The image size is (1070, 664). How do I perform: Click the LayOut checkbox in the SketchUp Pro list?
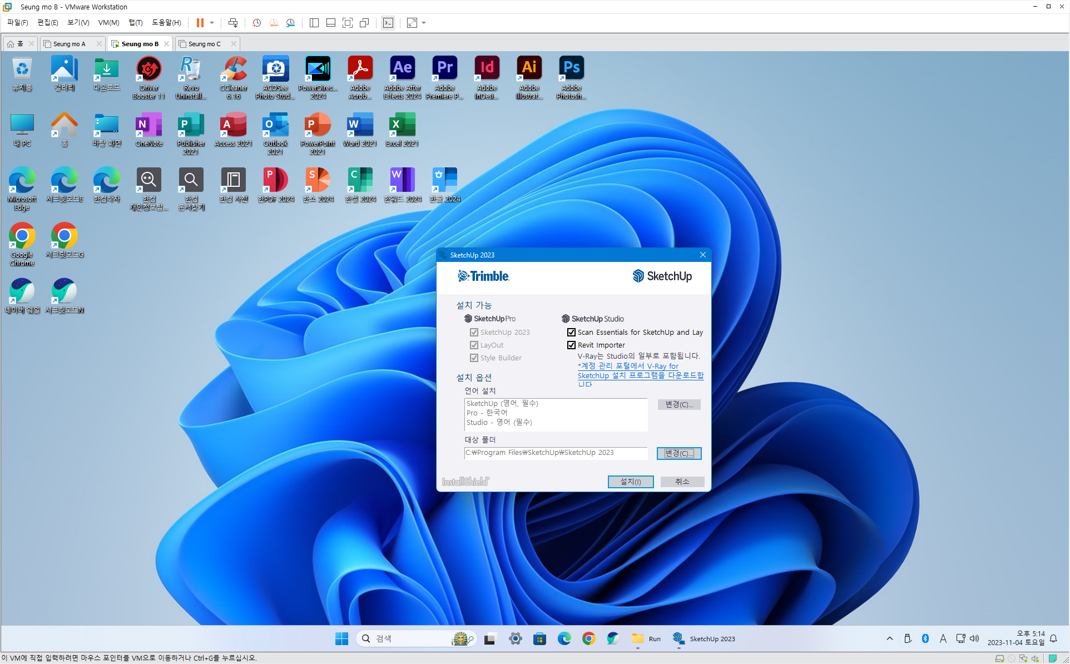[x=474, y=345]
